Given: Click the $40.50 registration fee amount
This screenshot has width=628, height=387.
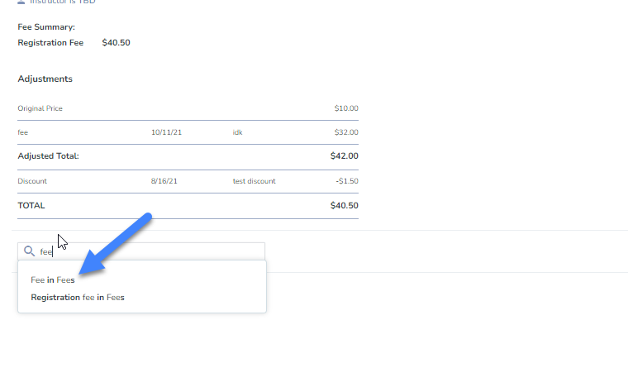Looking at the screenshot, I should click(116, 43).
